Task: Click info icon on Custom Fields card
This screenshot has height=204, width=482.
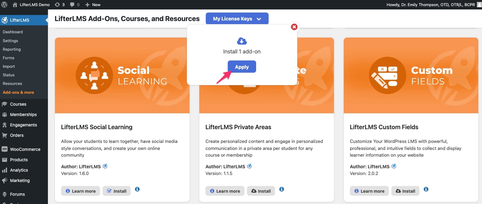Action: tap(426, 189)
